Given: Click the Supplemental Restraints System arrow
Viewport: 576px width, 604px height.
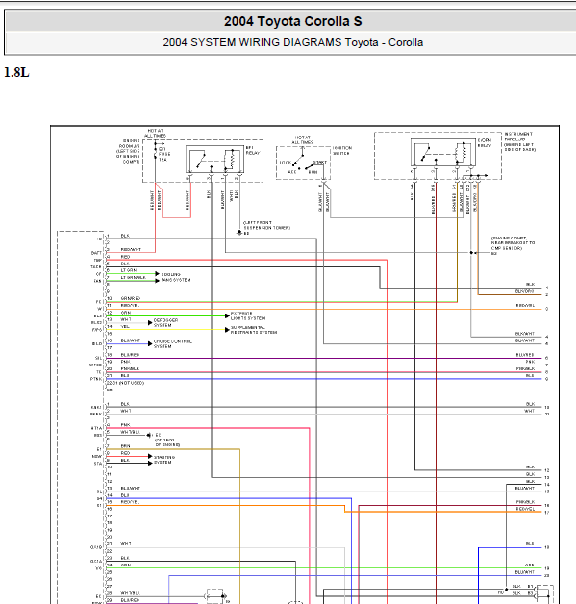Looking at the screenshot, I should coord(227,330).
